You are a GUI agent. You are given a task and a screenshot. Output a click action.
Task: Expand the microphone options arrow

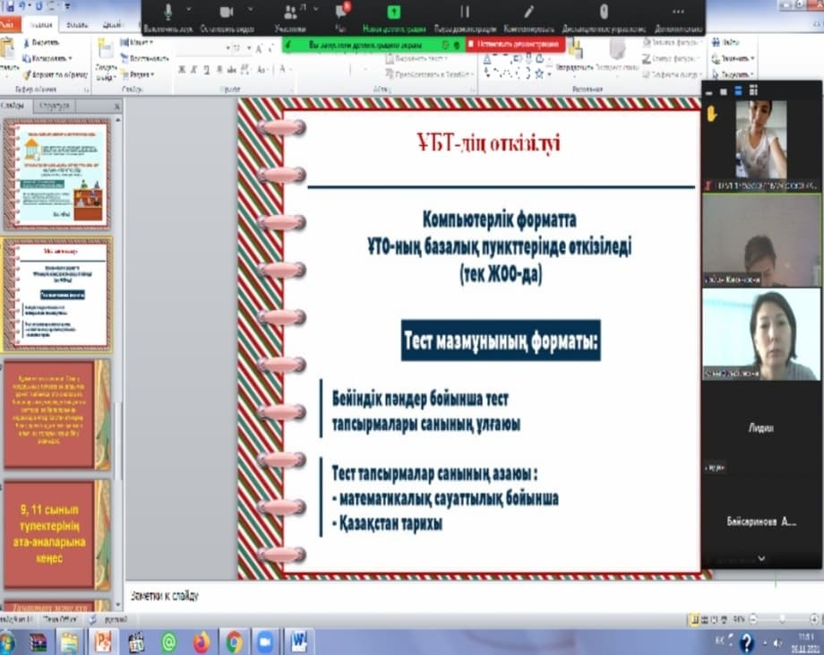[189, 9]
